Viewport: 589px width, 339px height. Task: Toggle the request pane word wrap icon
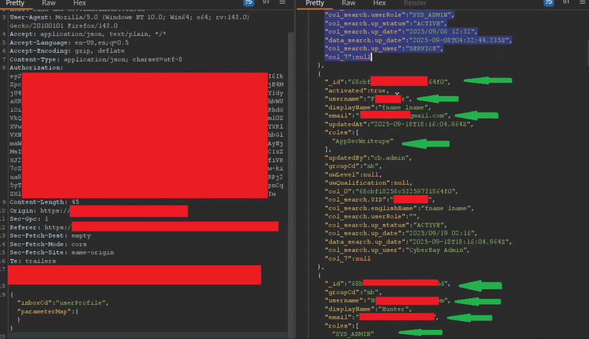tap(248, 3)
